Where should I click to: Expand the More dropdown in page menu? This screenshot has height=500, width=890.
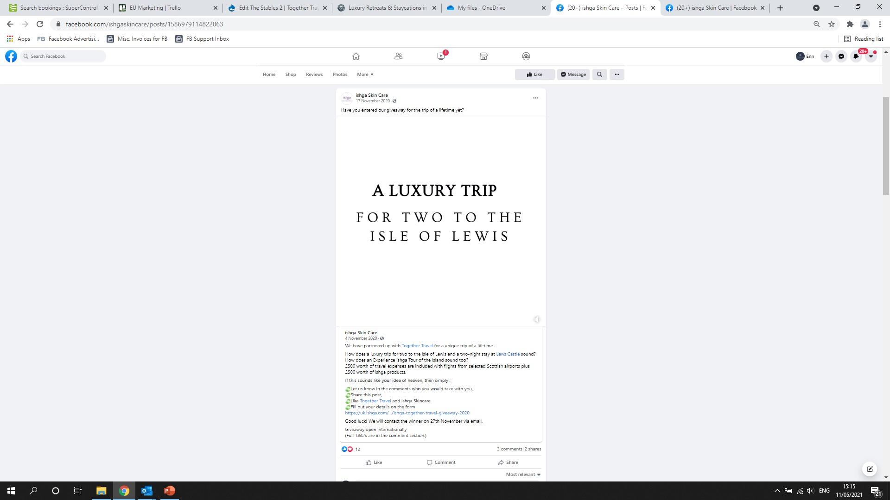[365, 75]
